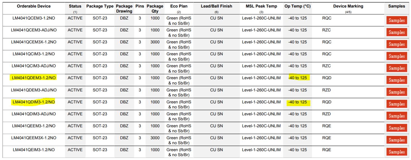The image size is (411, 160).
Task: Select highlighted device name LM4041QDEM3-1.2/NO
Action: tap(34, 78)
